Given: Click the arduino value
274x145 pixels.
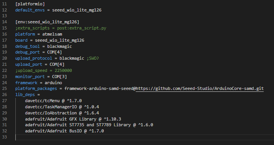Looking at the screenshot, I should 53,83.
